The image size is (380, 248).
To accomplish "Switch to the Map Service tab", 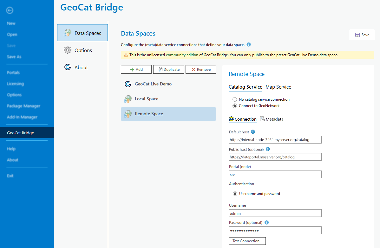I will pyautogui.click(x=278, y=87).
